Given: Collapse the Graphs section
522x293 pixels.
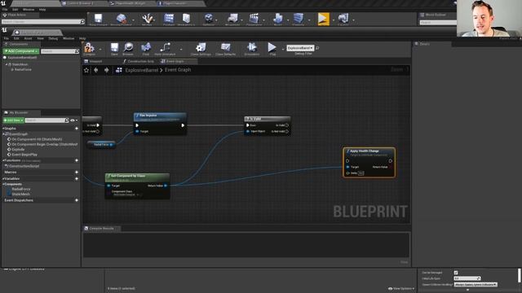Looking at the screenshot, I should 3,129.
